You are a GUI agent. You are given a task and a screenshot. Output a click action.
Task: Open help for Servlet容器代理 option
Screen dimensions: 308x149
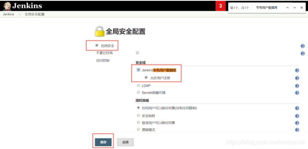(297, 93)
